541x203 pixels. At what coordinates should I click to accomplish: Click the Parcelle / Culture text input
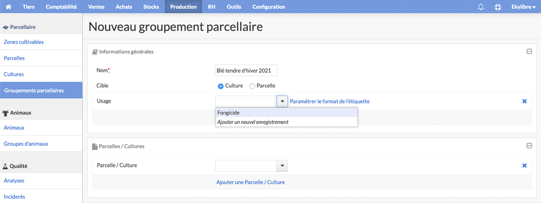(246, 166)
